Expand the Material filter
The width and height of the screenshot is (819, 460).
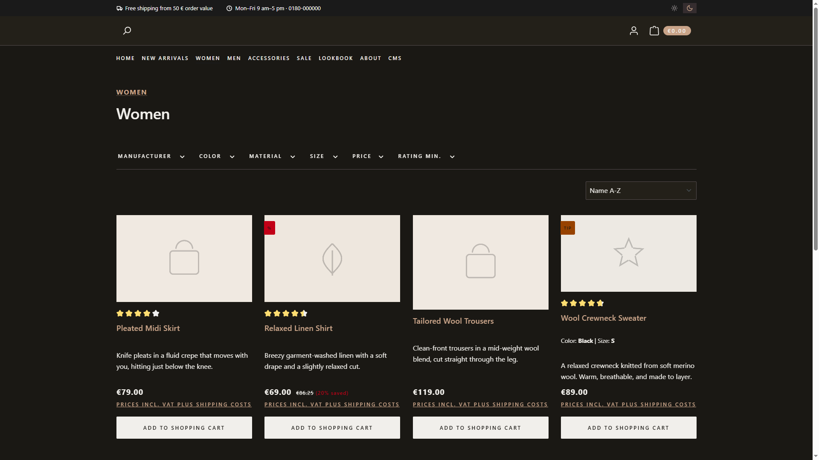pyautogui.click(x=272, y=156)
